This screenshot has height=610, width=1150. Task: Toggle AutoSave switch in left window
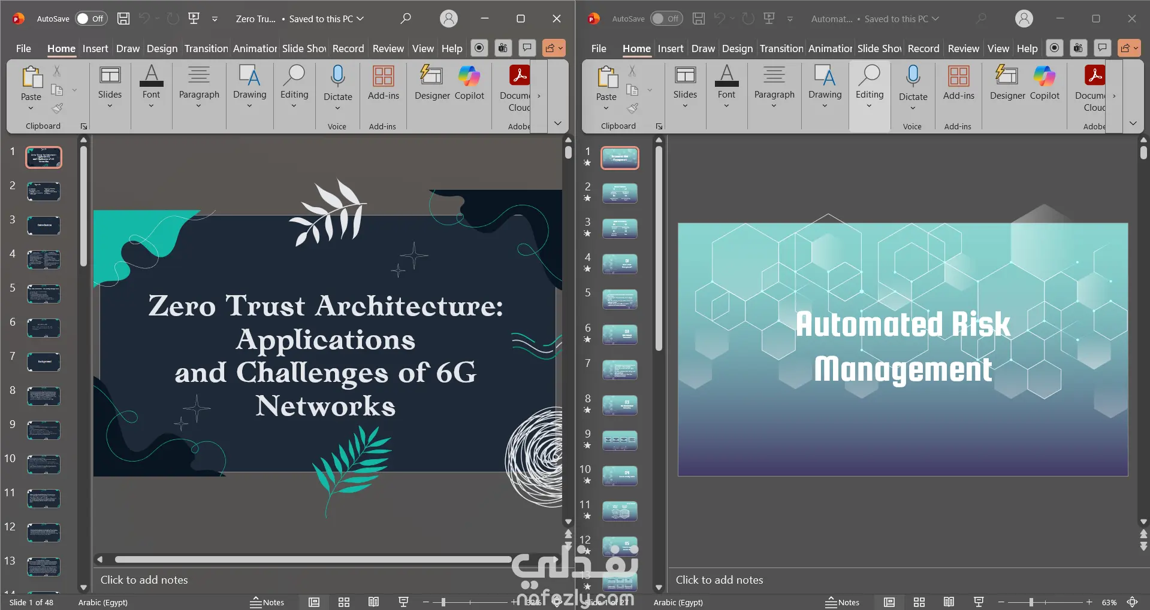[x=90, y=19]
